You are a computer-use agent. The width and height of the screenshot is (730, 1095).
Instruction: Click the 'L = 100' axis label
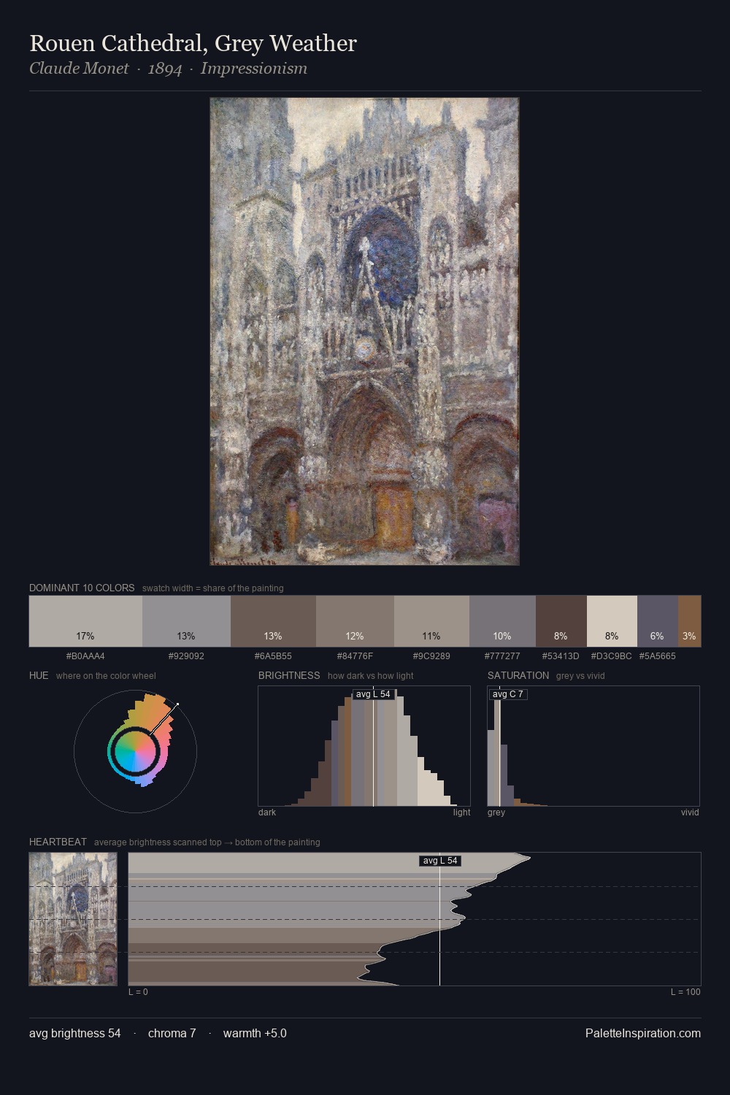(685, 991)
